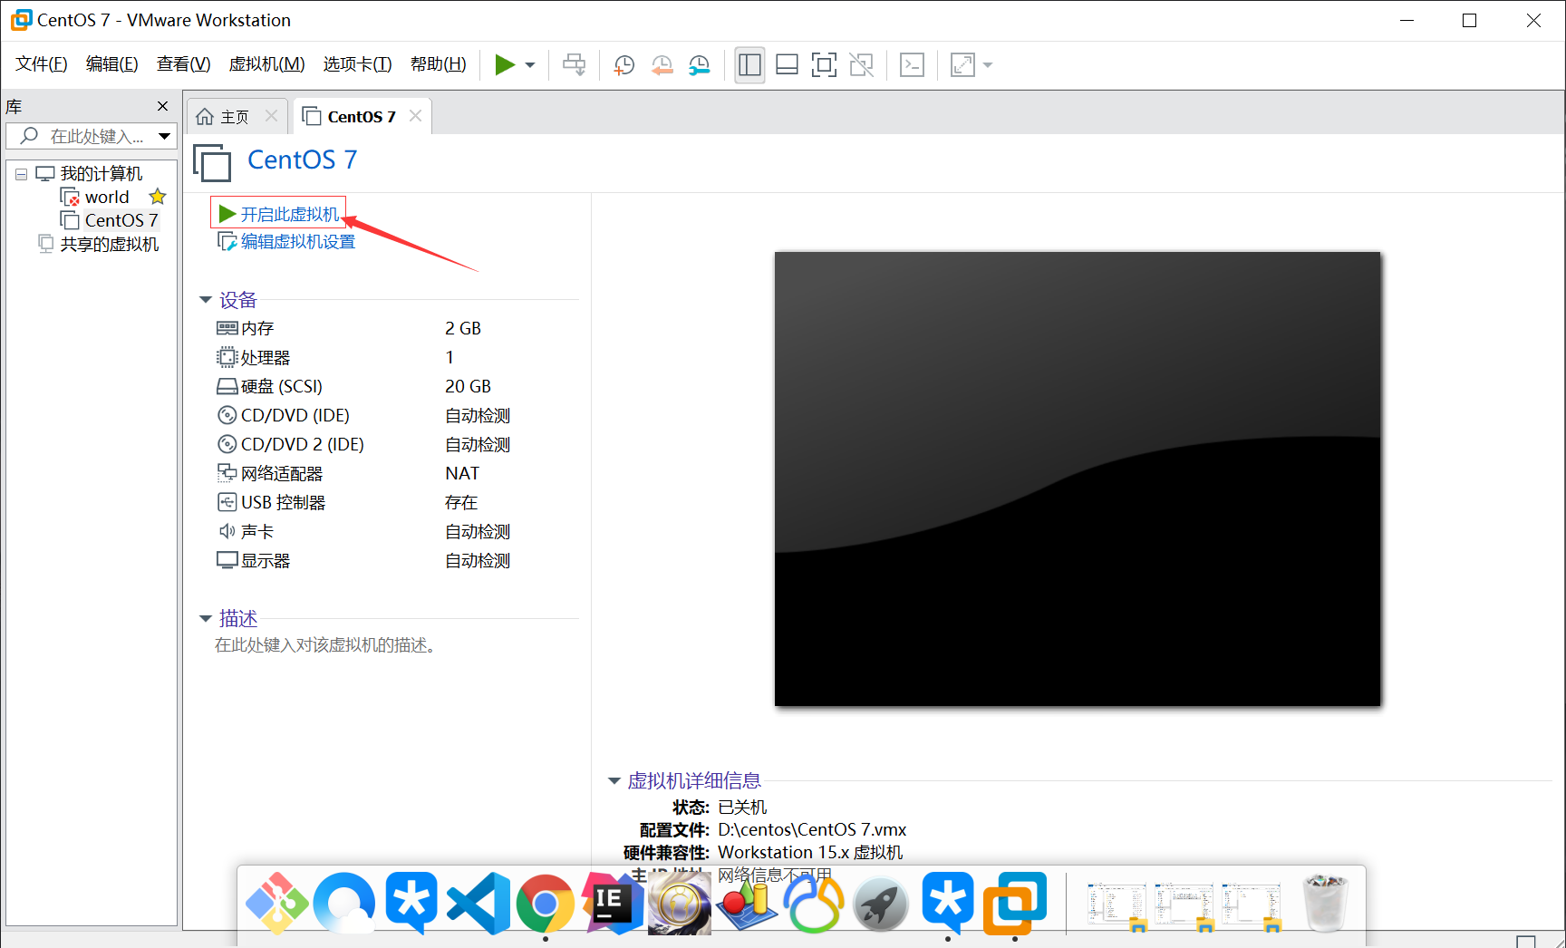
Task: Click the favorite star next to world
Action: coord(158,197)
